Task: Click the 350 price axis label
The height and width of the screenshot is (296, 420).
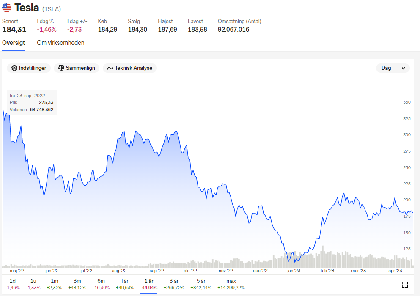Action: point(406,102)
